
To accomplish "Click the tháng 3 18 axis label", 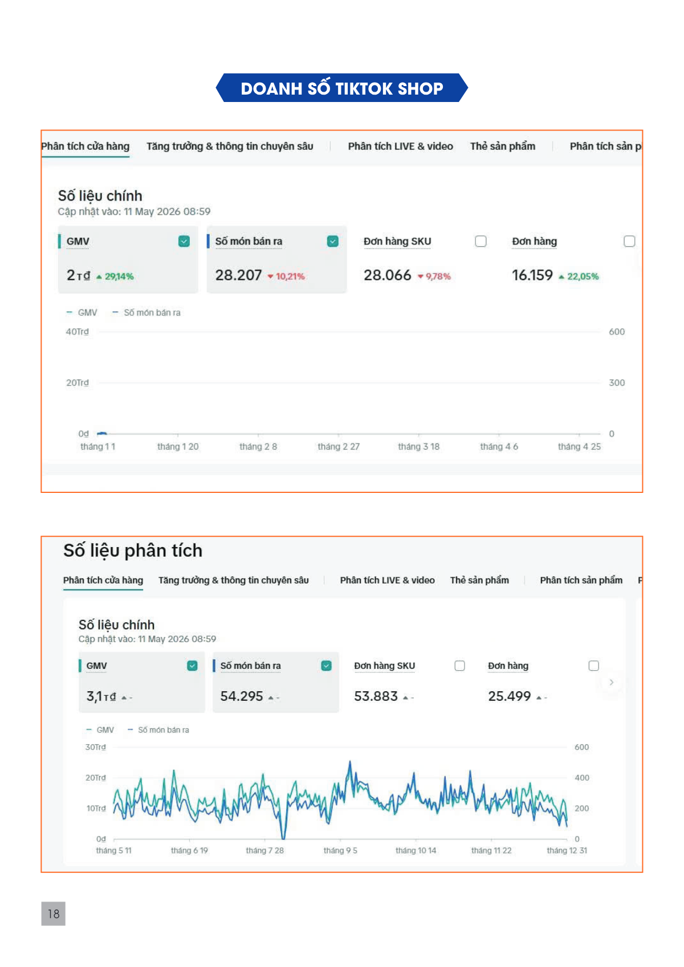I will 419,447.
